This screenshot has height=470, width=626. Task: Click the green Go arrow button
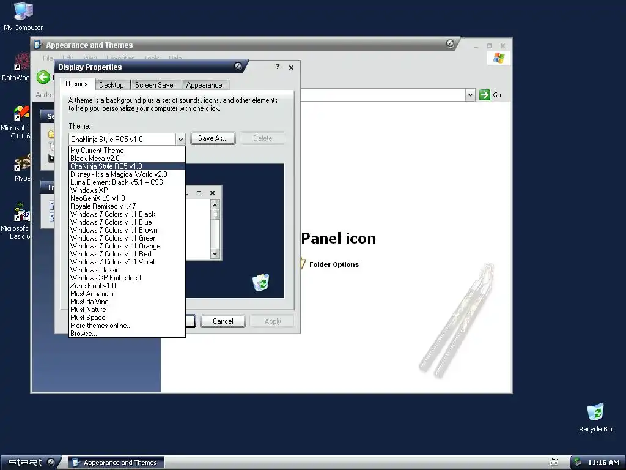coord(484,95)
